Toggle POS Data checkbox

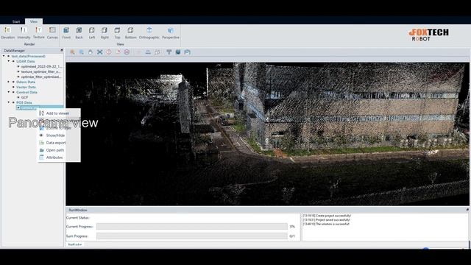click(x=13, y=102)
